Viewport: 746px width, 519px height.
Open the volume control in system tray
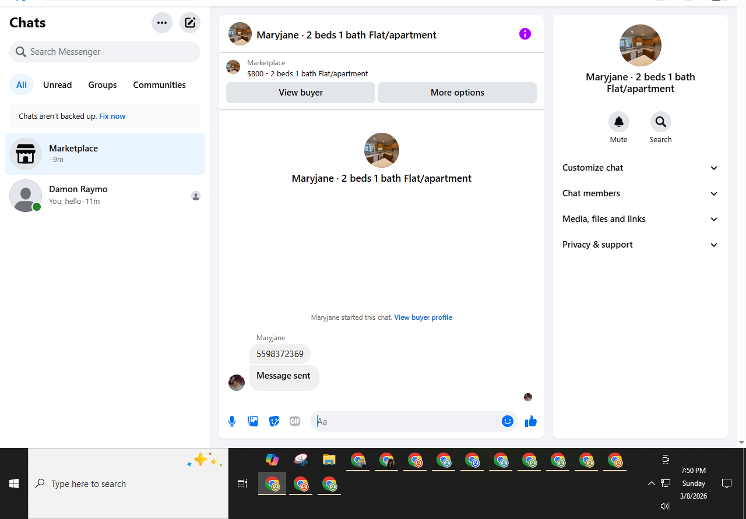click(665, 507)
